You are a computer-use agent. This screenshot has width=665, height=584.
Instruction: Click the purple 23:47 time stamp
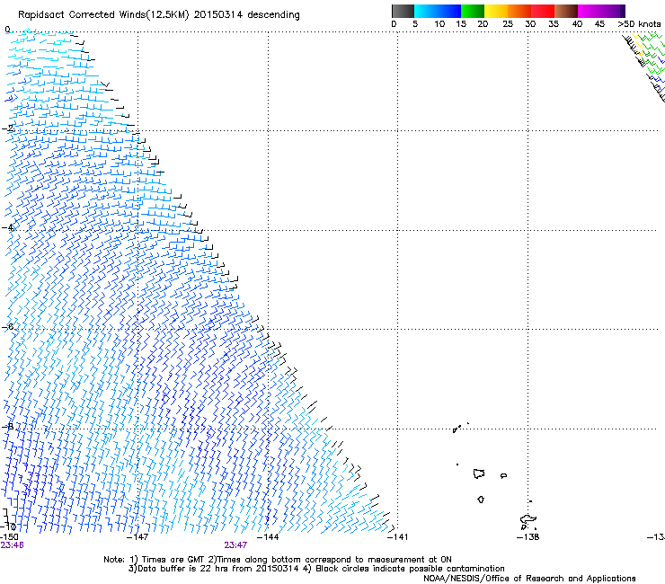pyautogui.click(x=235, y=545)
